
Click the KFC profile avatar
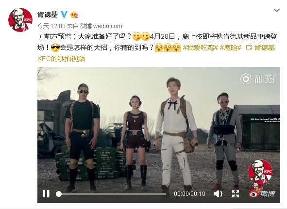[20, 20]
